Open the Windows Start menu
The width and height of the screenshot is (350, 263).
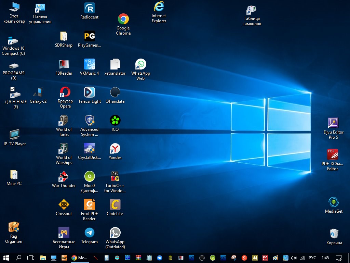pos(6,258)
